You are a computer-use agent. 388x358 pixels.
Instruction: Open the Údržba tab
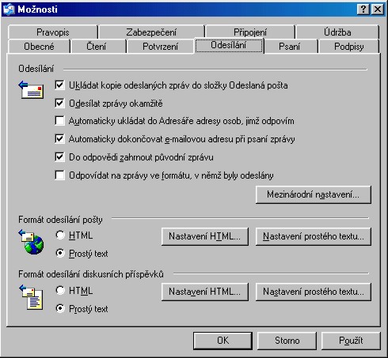[337, 32]
